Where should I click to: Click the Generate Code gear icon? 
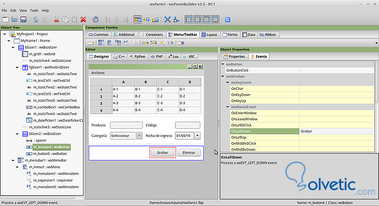pos(96,19)
